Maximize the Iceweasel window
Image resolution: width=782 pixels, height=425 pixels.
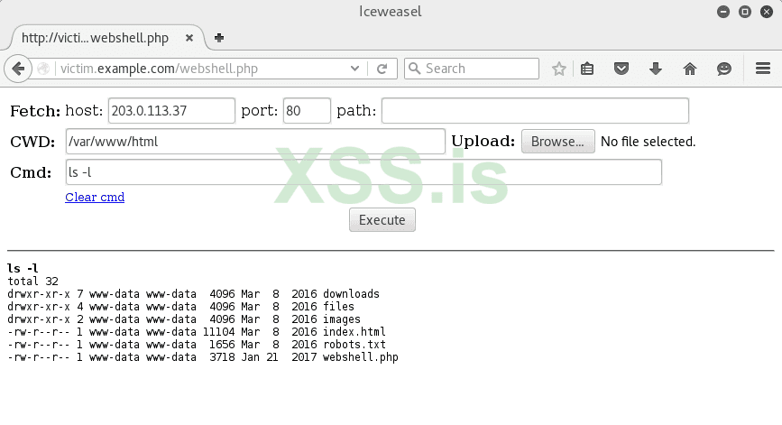click(745, 12)
